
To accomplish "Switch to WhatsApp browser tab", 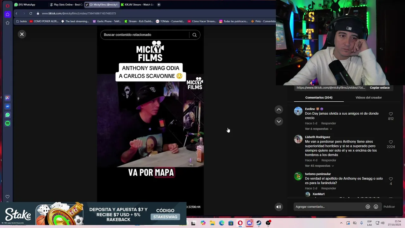I will (31, 5).
